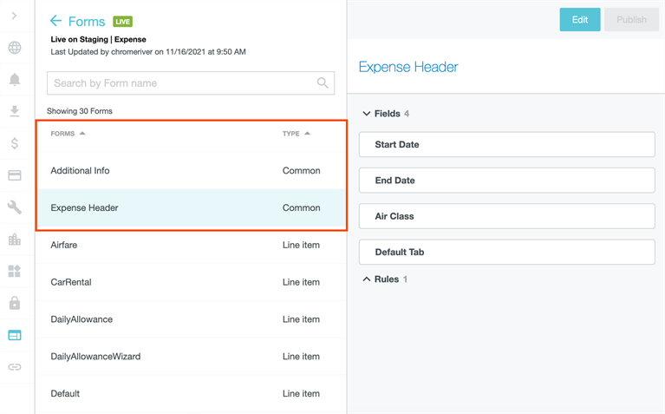Click the Edit button
This screenshot has width=665, height=414.
[580, 20]
